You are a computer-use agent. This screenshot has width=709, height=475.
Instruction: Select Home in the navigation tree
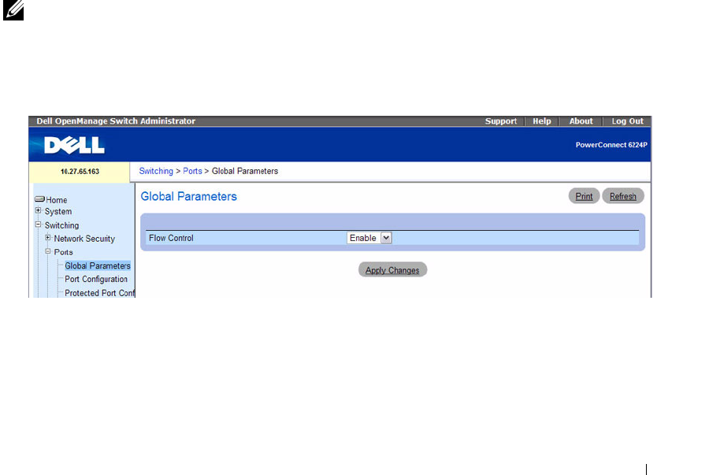coord(56,200)
